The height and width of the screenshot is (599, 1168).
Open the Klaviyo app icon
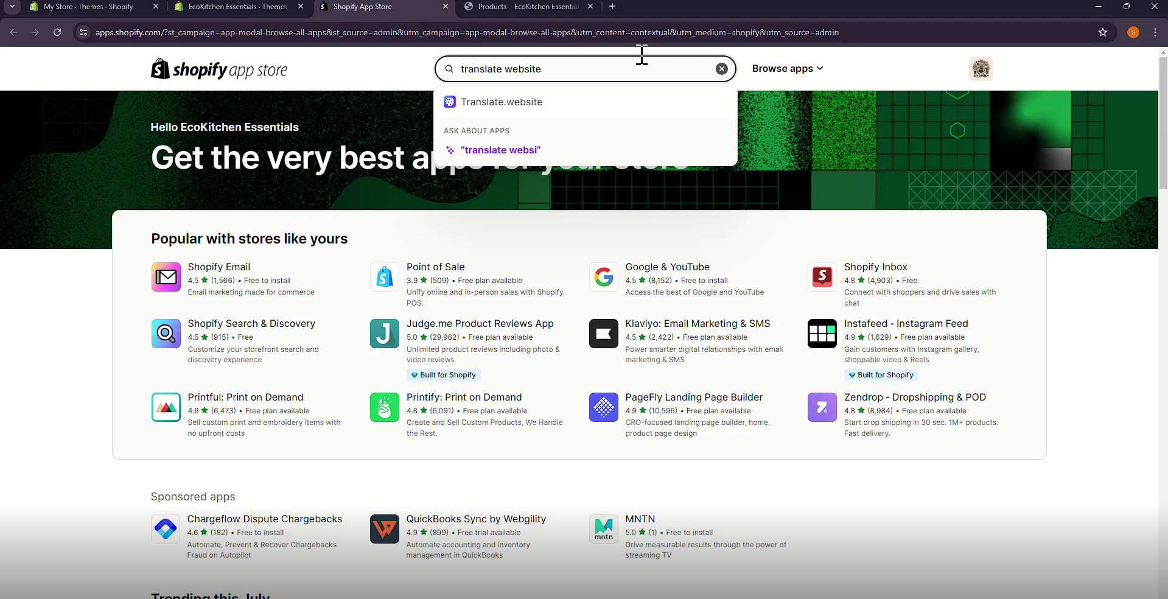click(604, 334)
